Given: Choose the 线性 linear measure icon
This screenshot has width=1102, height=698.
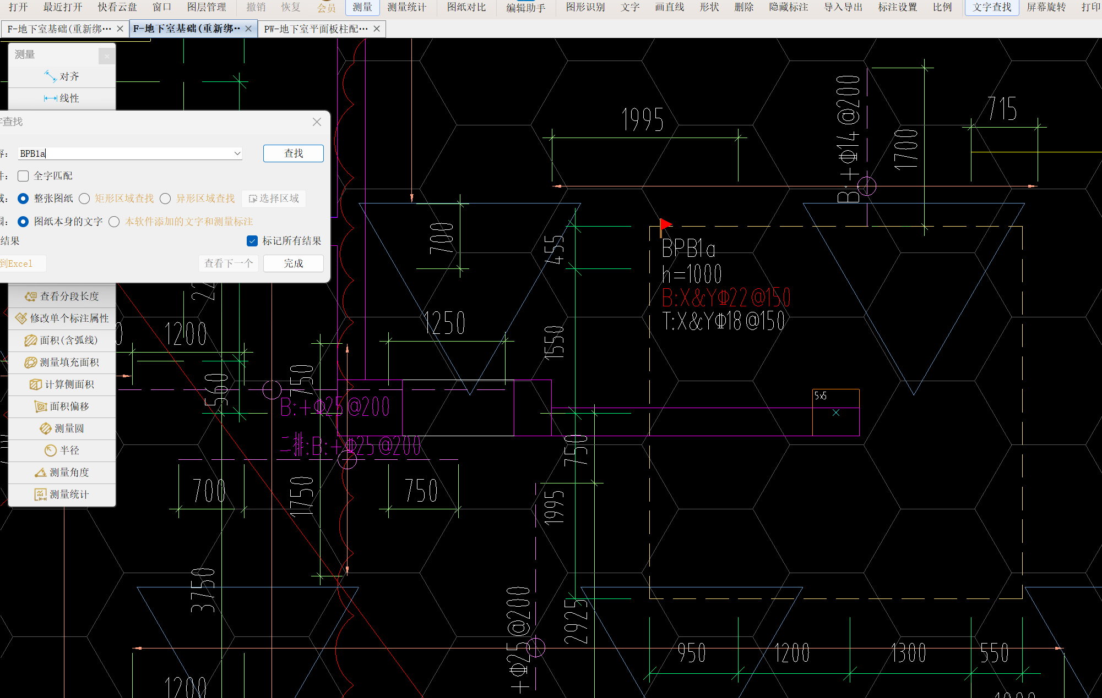Looking at the screenshot, I should [x=50, y=98].
